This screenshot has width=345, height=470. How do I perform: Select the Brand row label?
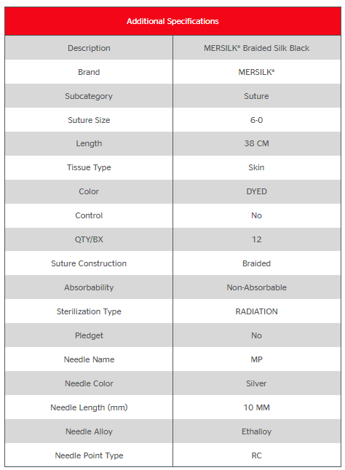coord(89,72)
